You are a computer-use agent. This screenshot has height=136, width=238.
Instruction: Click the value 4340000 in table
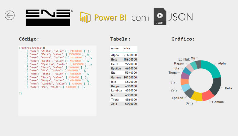[131, 86]
